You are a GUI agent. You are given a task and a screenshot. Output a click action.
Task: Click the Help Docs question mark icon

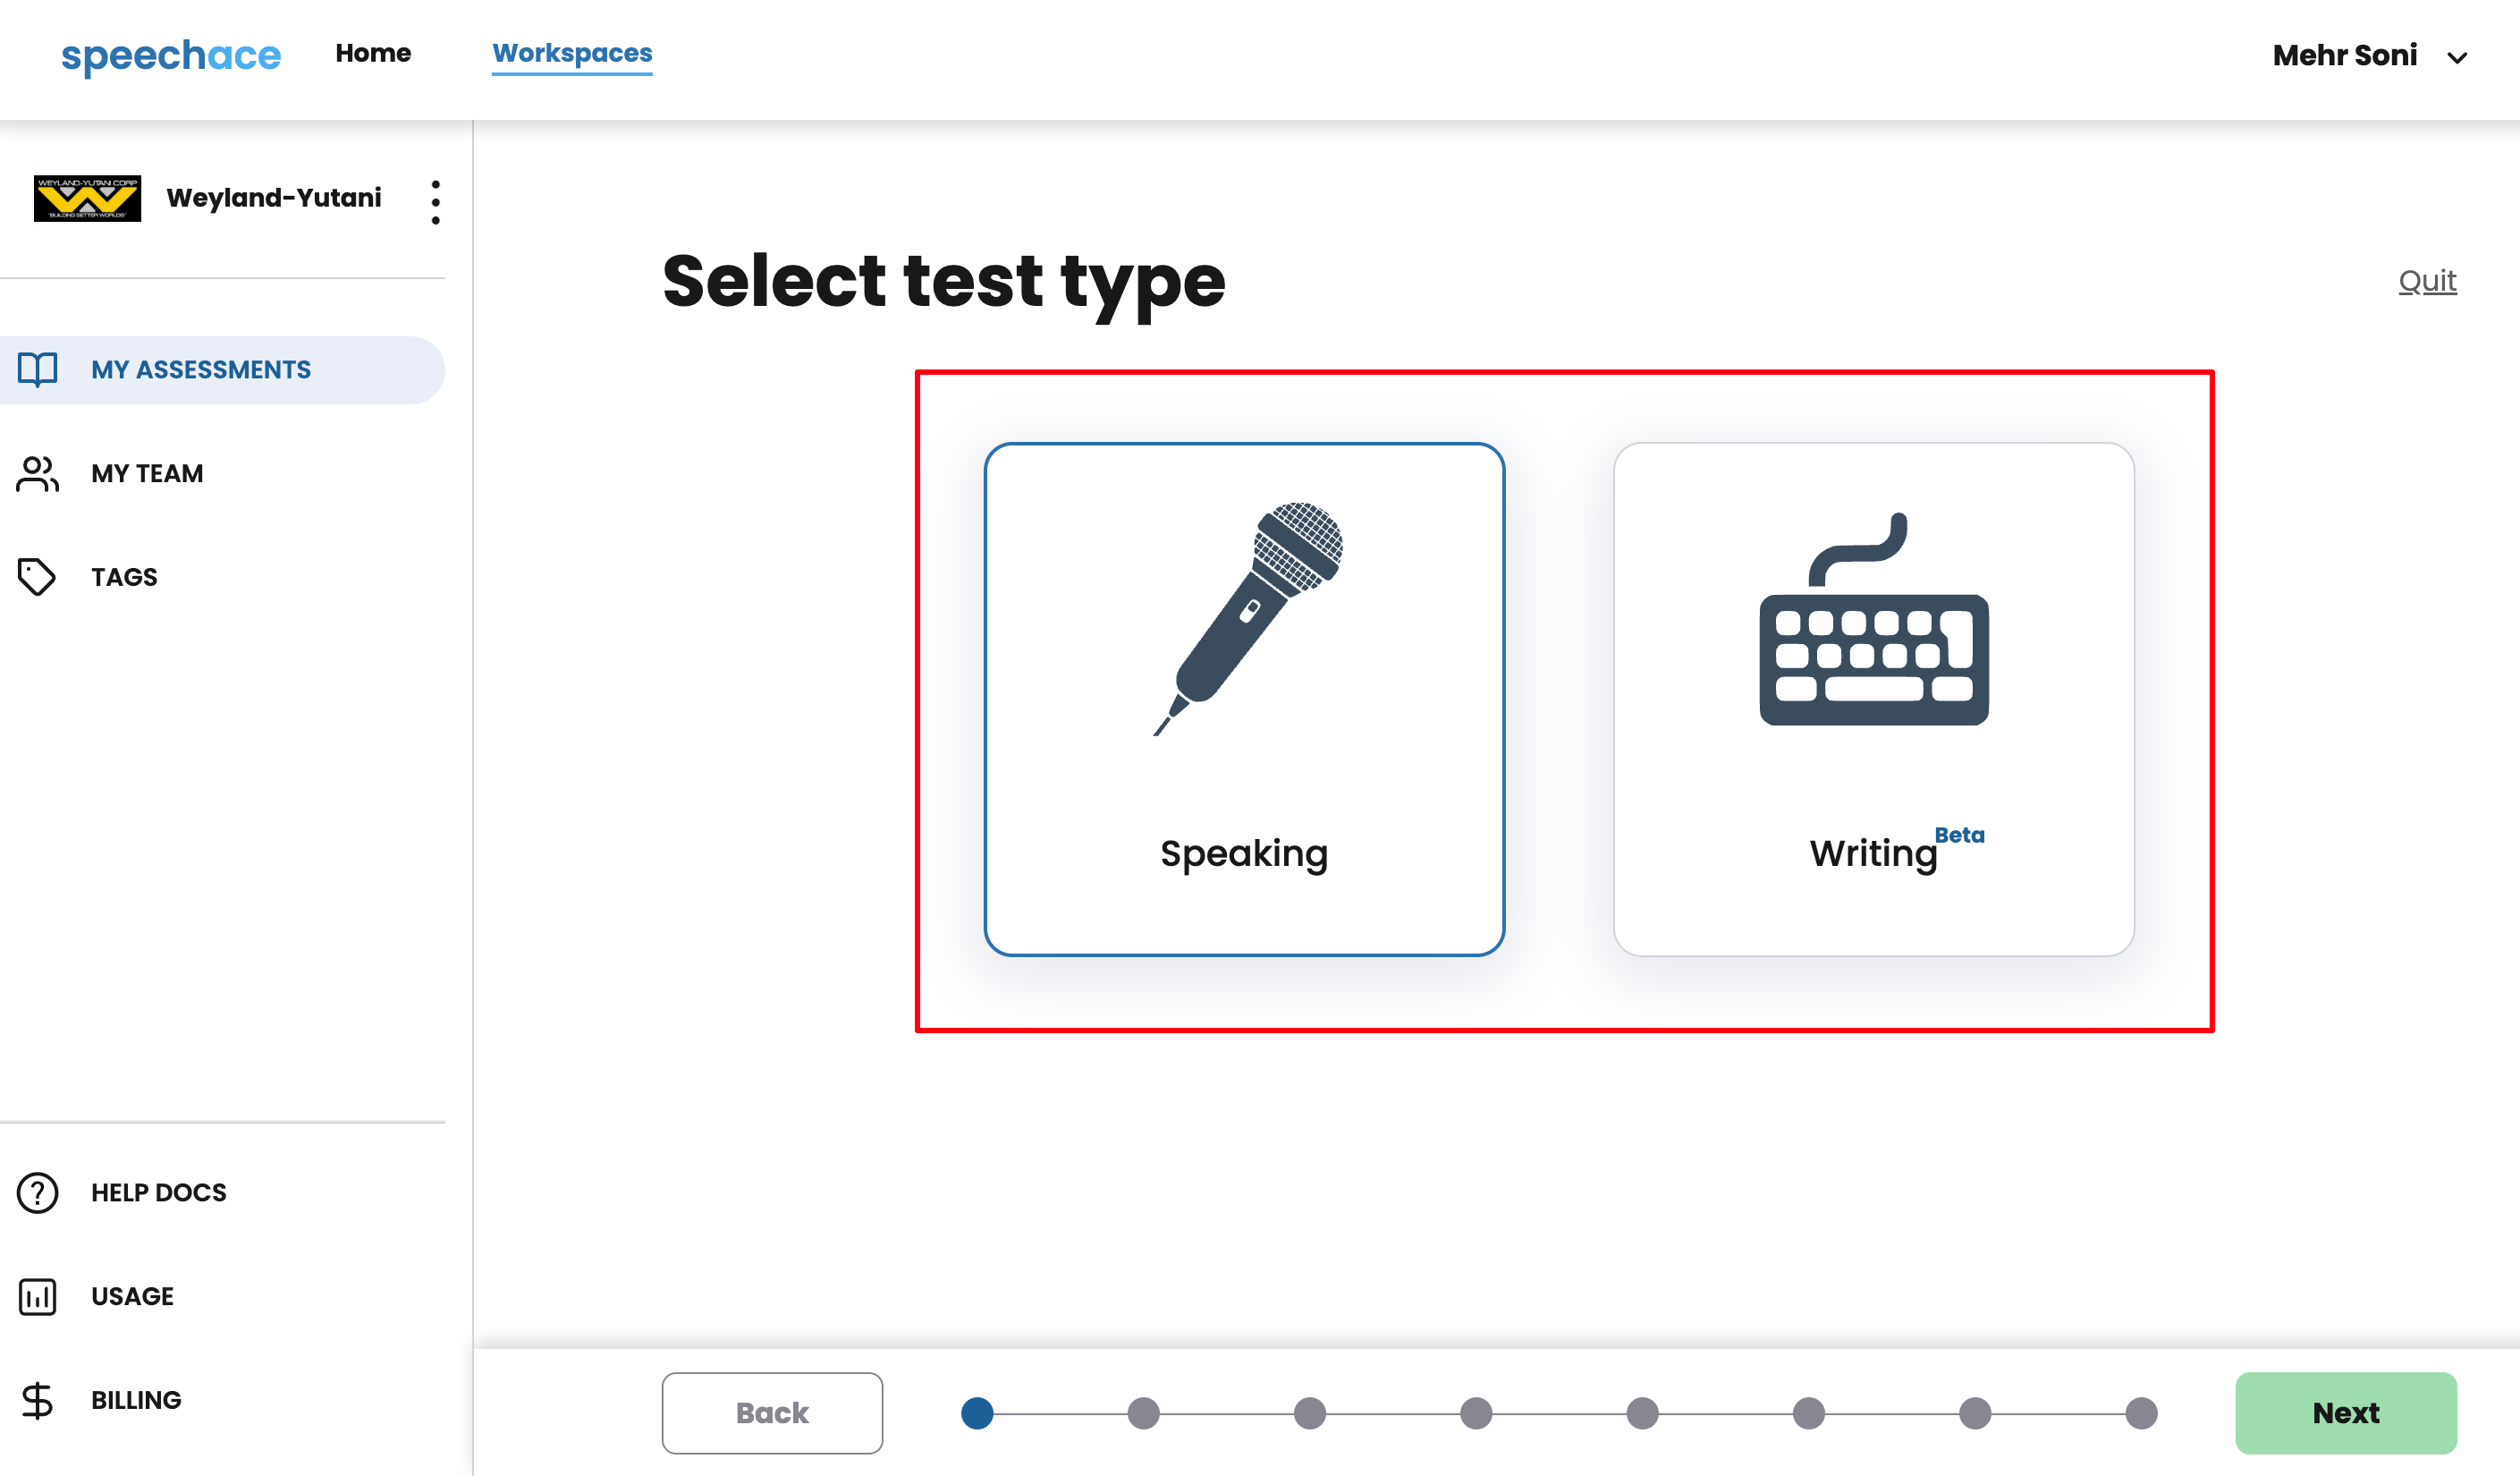pyautogui.click(x=38, y=1192)
